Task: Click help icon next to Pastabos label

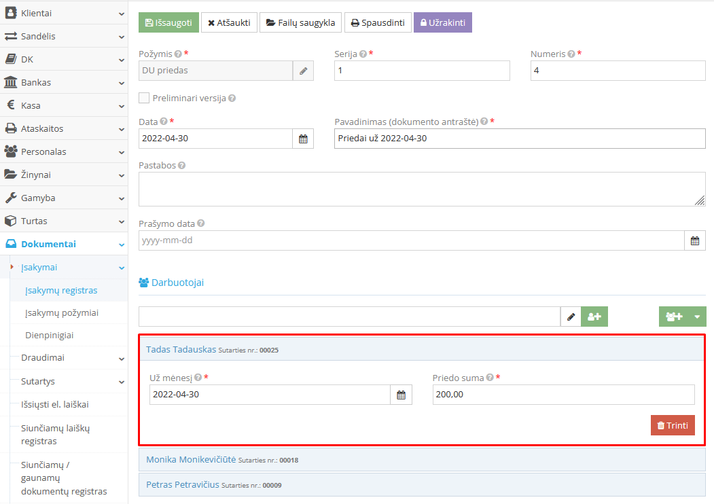Action: 182,165
